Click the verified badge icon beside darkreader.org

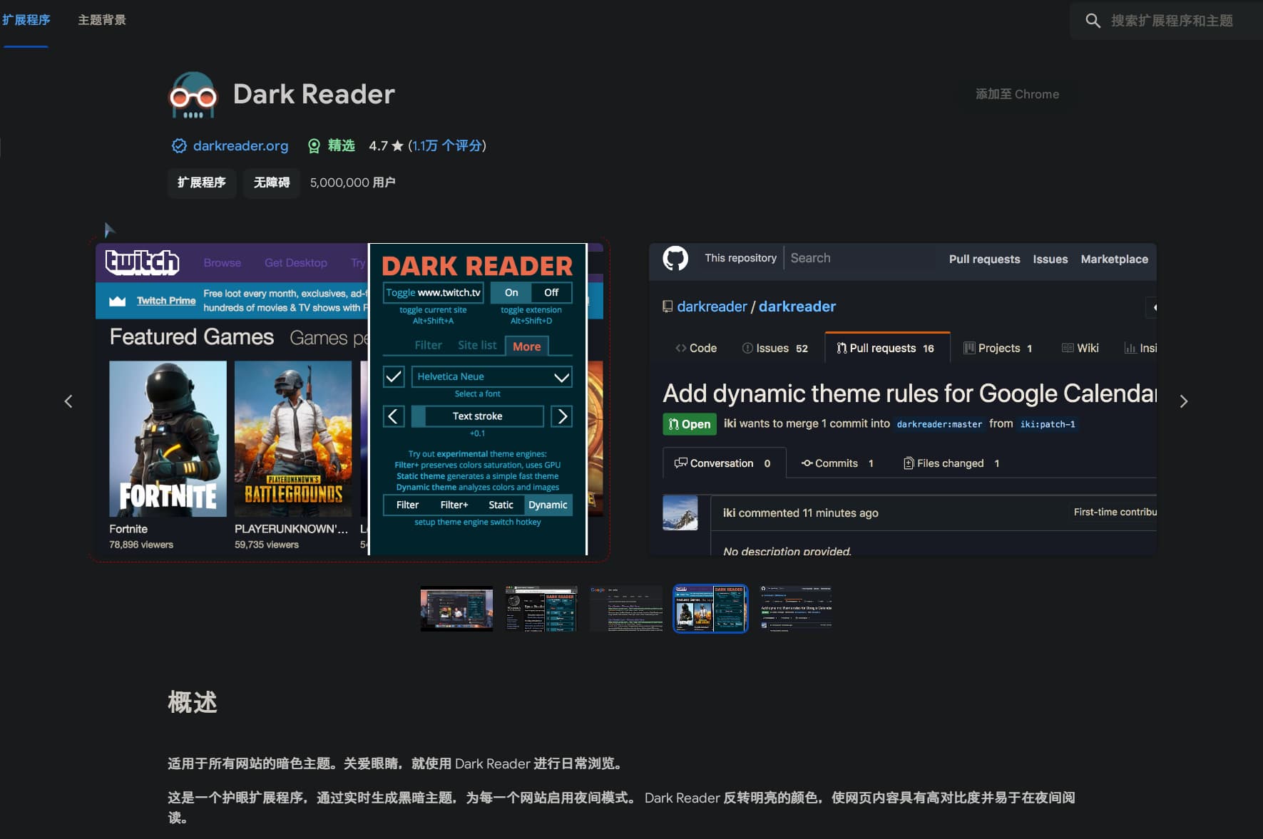coord(179,146)
